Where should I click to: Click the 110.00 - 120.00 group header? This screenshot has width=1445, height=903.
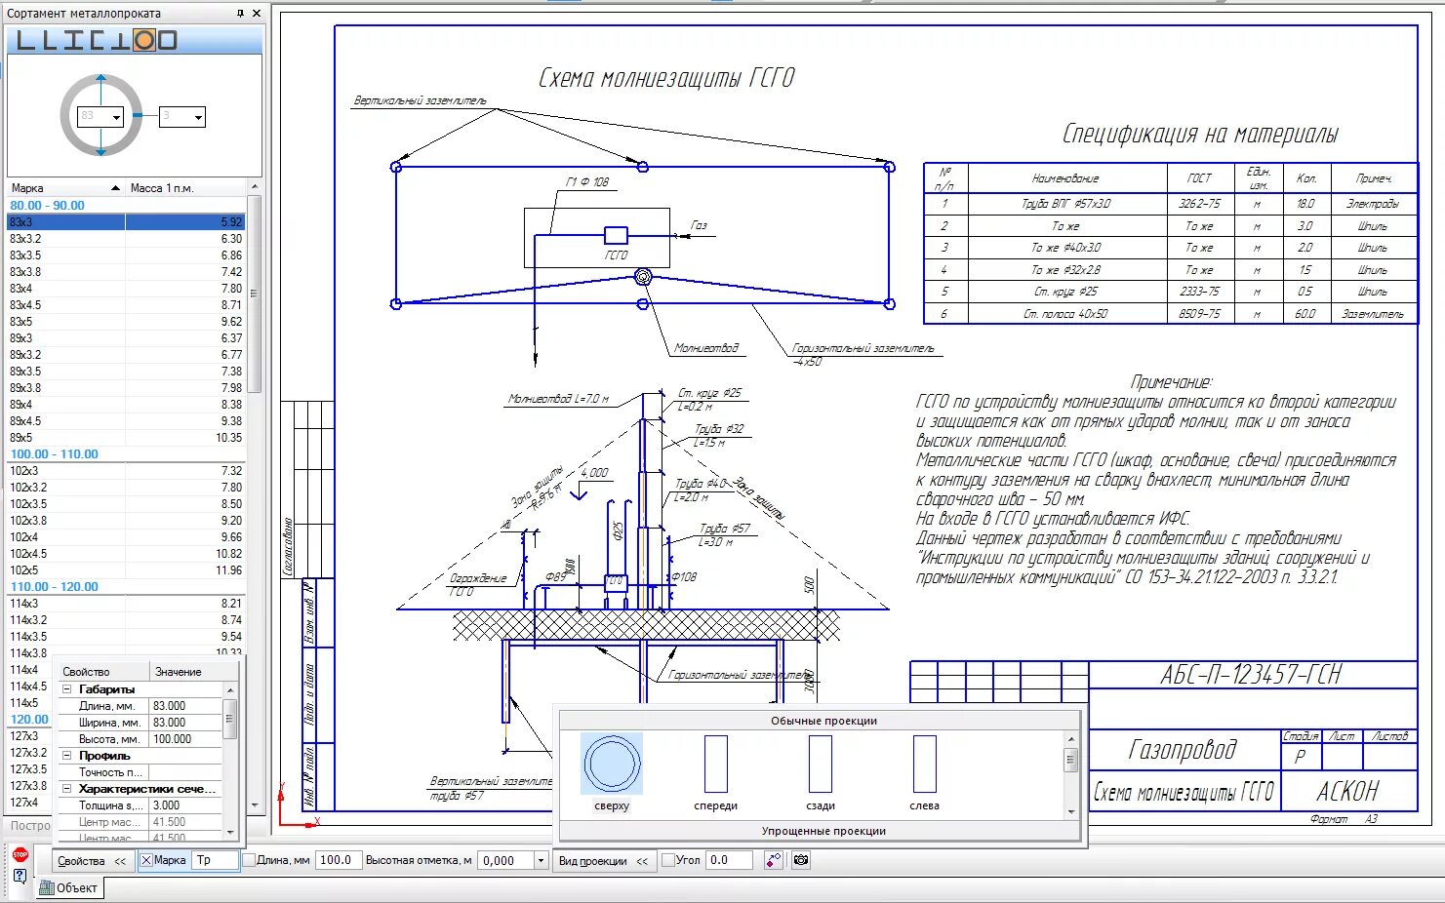pyautogui.click(x=126, y=587)
